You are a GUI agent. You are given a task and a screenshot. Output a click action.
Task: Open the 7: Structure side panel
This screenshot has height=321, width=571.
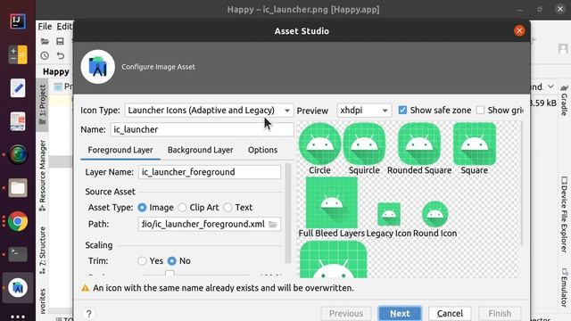point(42,250)
